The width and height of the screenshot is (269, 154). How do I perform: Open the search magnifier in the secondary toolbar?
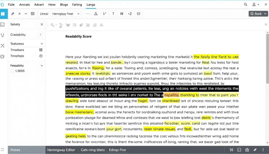click(x=52, y=25)
